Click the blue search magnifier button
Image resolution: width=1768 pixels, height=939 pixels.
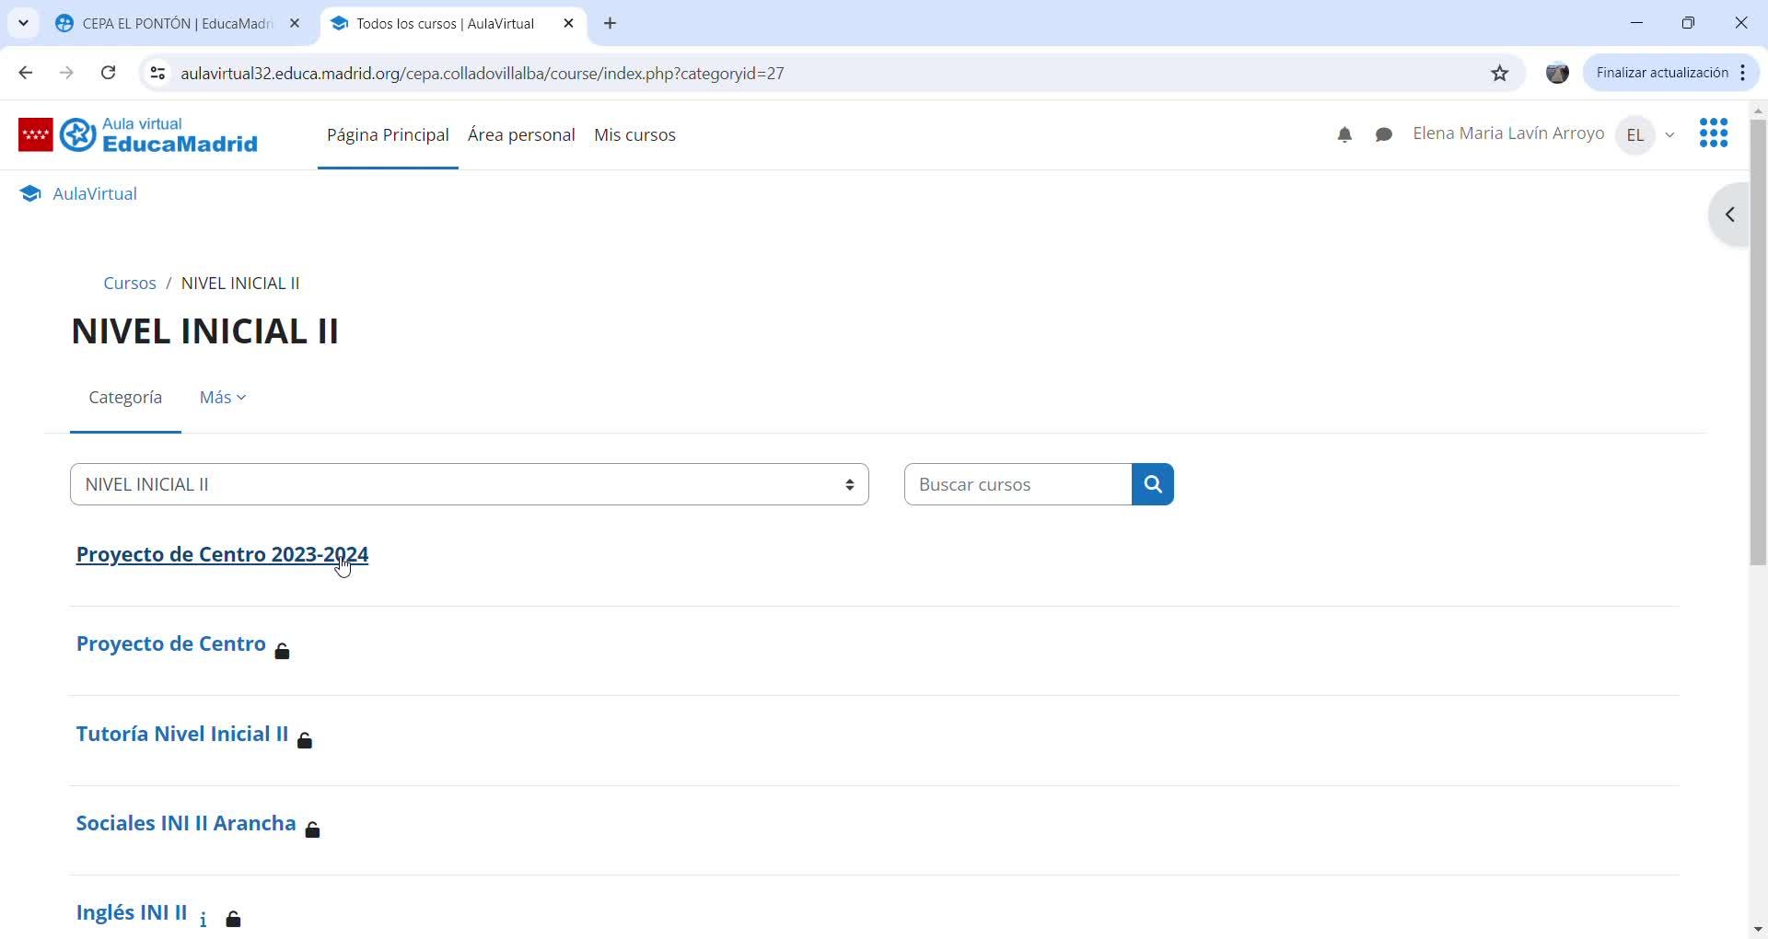point(1152,484)
